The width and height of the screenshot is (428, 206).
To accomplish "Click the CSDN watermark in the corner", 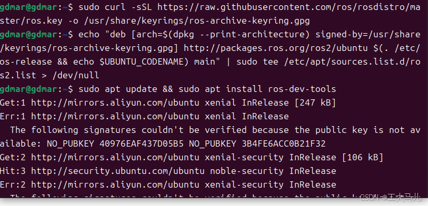I will (x=390, y=197).
